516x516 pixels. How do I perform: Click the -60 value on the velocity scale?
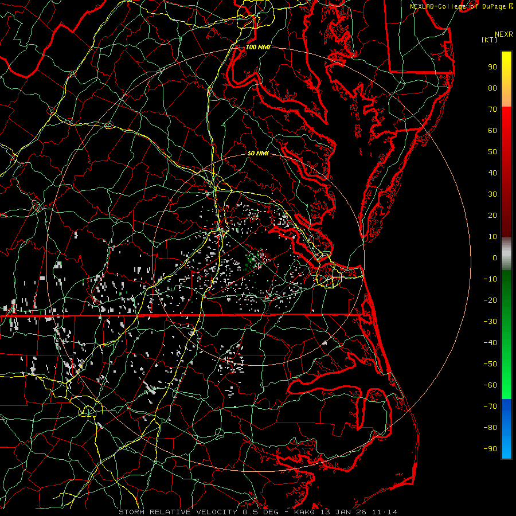(490, 385)
